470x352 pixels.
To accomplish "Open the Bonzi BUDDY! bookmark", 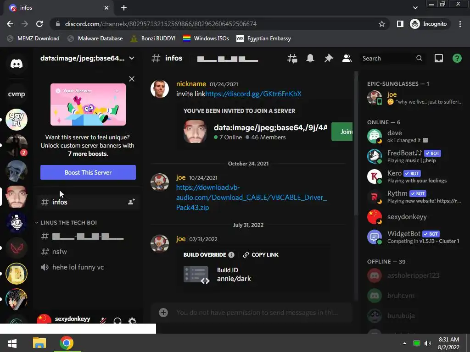I will (x=153, y=38).
